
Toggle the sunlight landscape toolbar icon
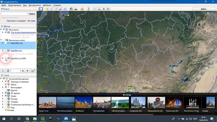click(x=76, y=9)
